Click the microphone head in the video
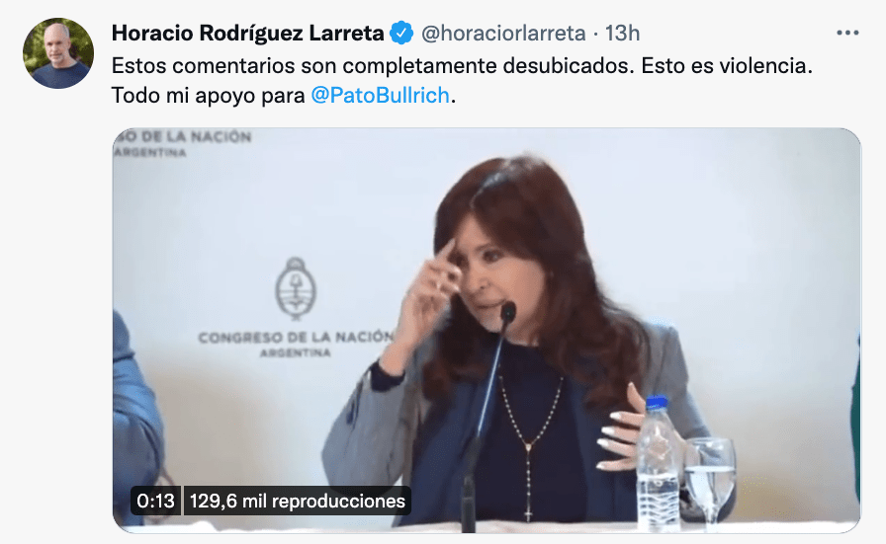 pos(508,312)
